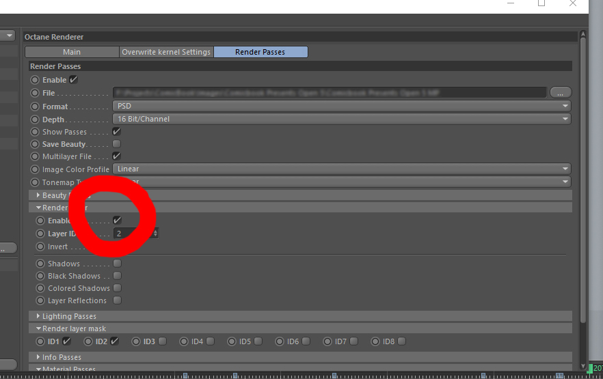Click the panel's scroll-down arrow
603x379 pixels.
click(583, 366)
